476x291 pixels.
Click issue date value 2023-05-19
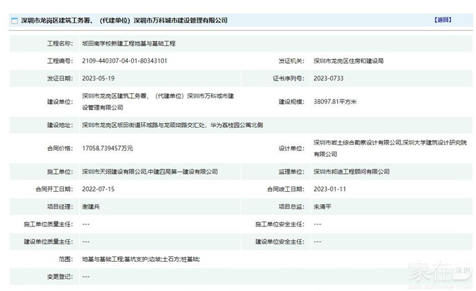[97, 78]
